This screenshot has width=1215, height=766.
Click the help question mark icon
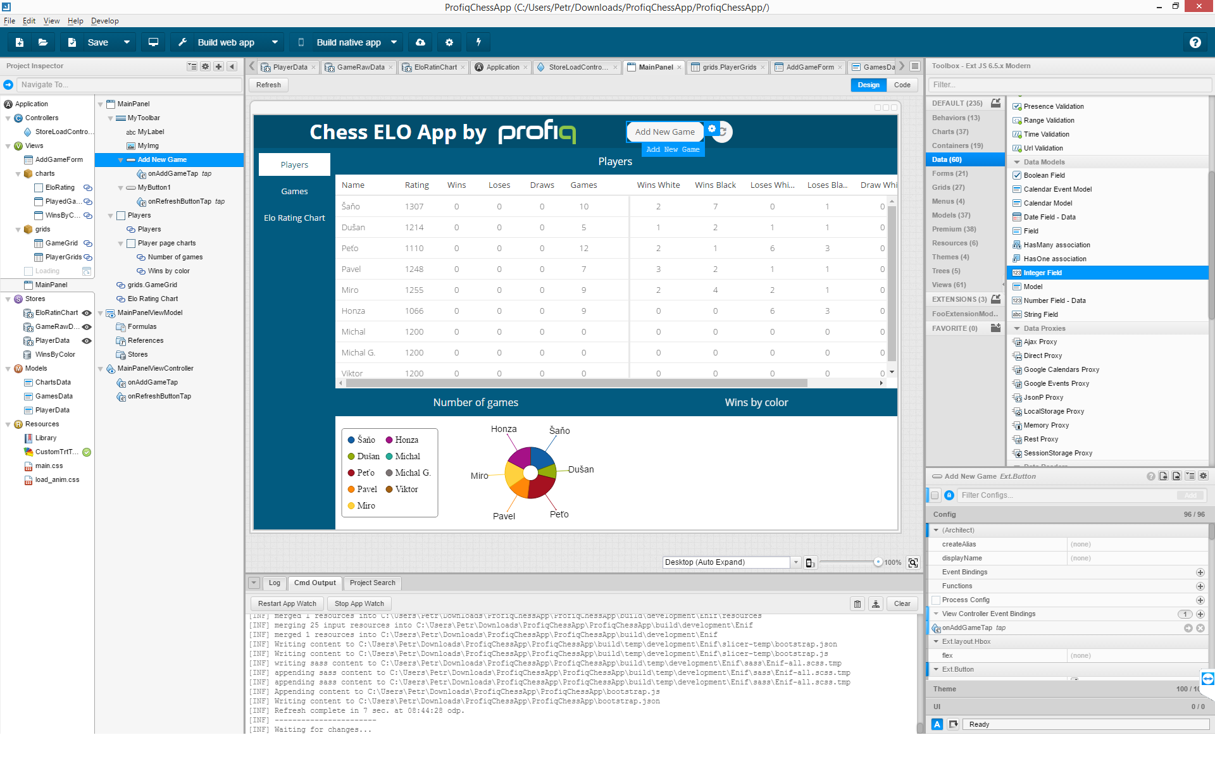pyautogui.click(x=1195, y=42)
